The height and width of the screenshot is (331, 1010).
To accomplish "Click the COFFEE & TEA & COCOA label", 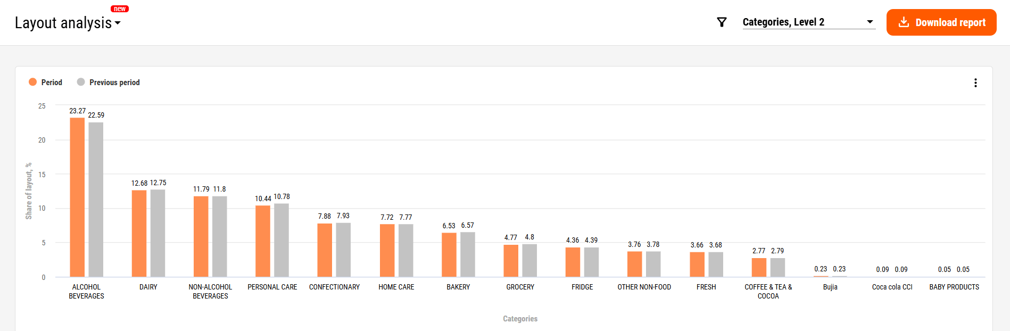I will pos(768,291).
